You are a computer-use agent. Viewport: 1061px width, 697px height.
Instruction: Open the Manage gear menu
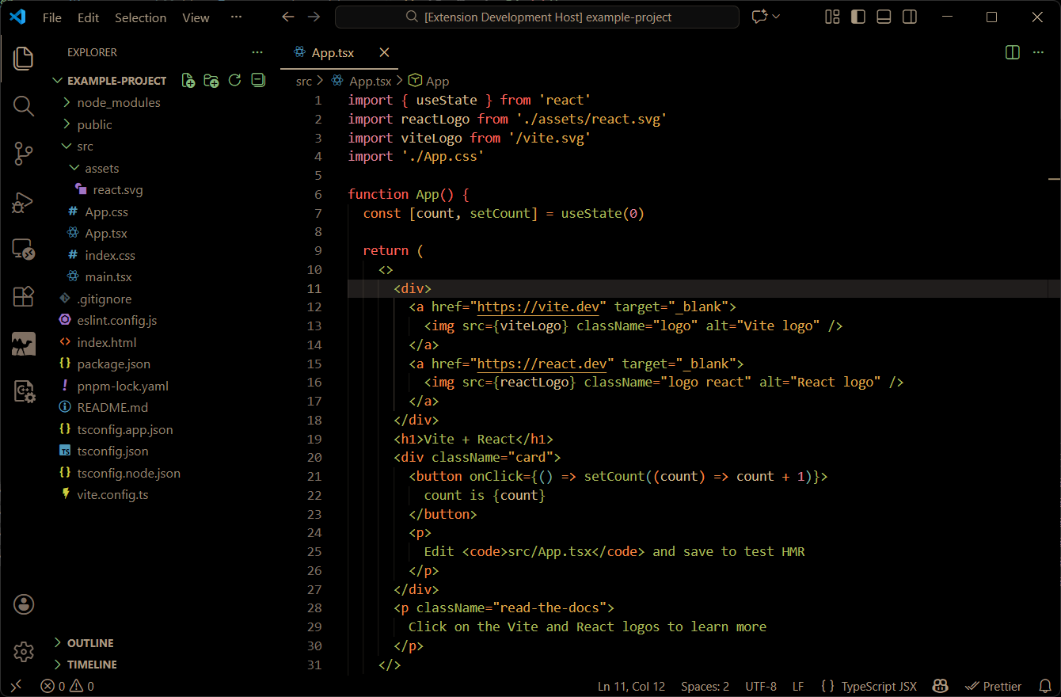24,652
